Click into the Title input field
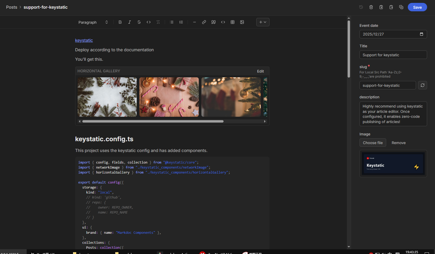The width and height of the screenshot is (435, 254). tap(393, 55)
